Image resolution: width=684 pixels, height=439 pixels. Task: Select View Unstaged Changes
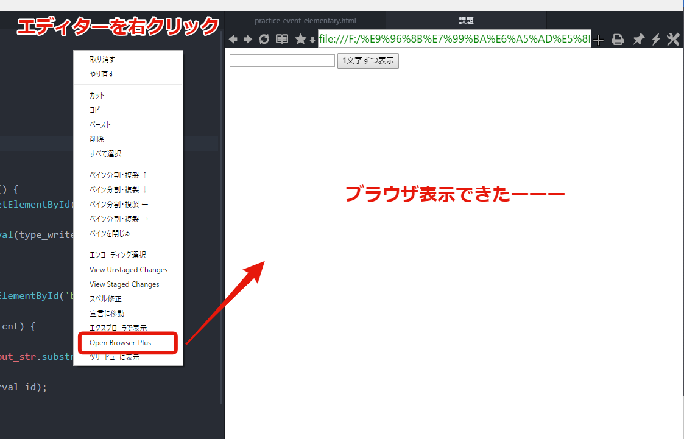(x=129, y=270)
